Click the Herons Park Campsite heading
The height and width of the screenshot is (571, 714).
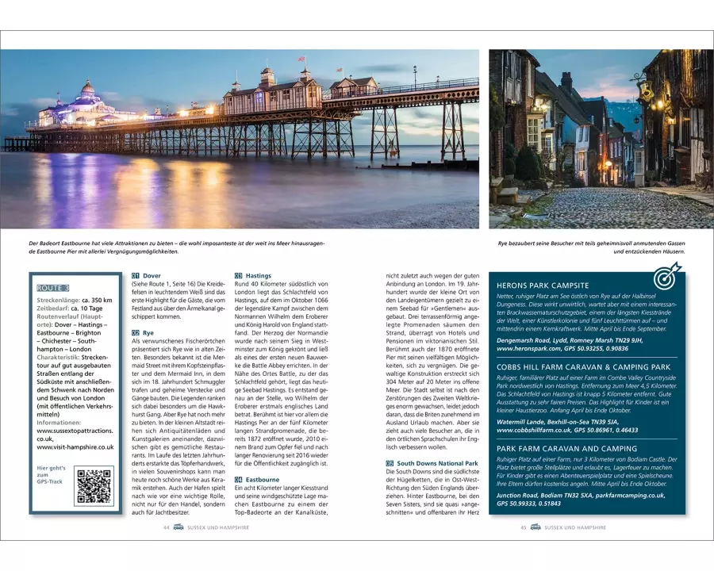click(543, 285)
